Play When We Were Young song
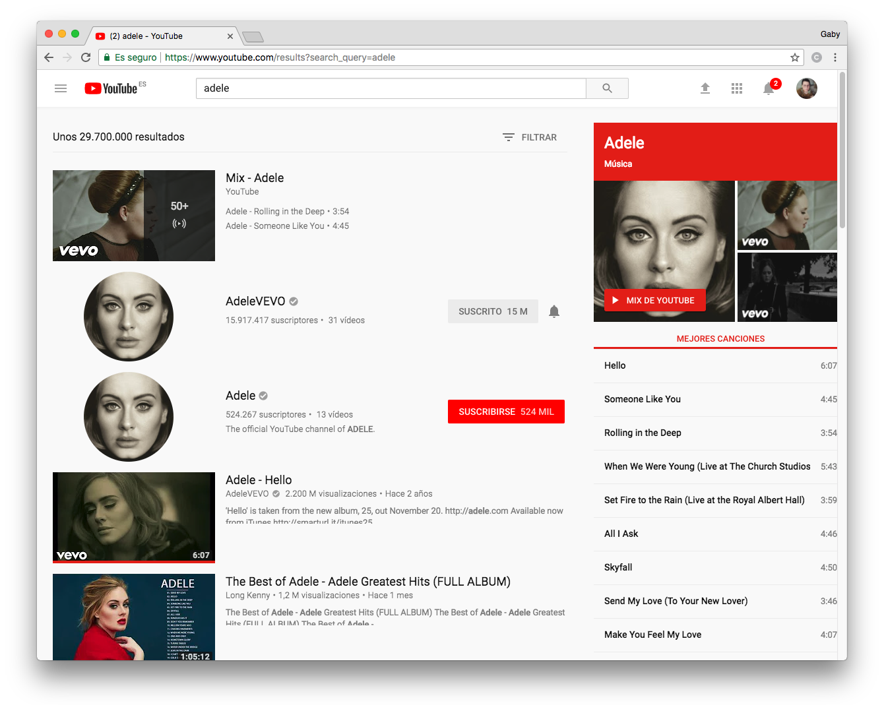Image resolution: width=884 pixels, height=713 pixels. 715,466
